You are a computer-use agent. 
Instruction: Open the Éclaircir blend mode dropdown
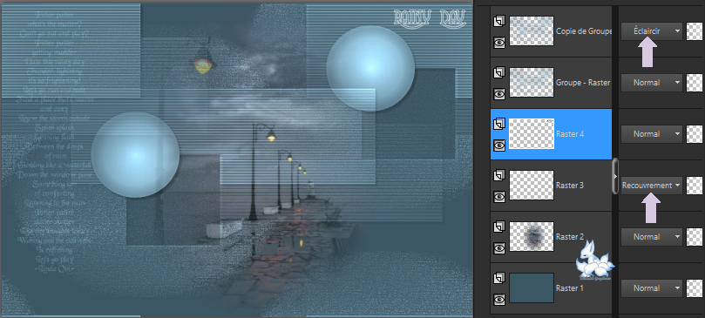click(652, 31)
